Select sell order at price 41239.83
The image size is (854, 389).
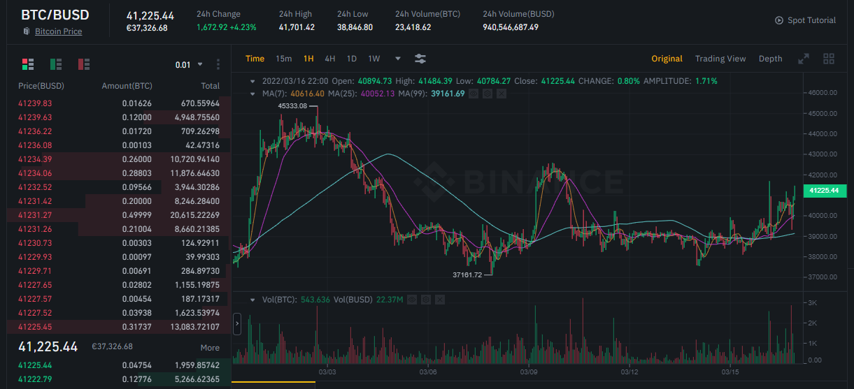tap(118, 103)
